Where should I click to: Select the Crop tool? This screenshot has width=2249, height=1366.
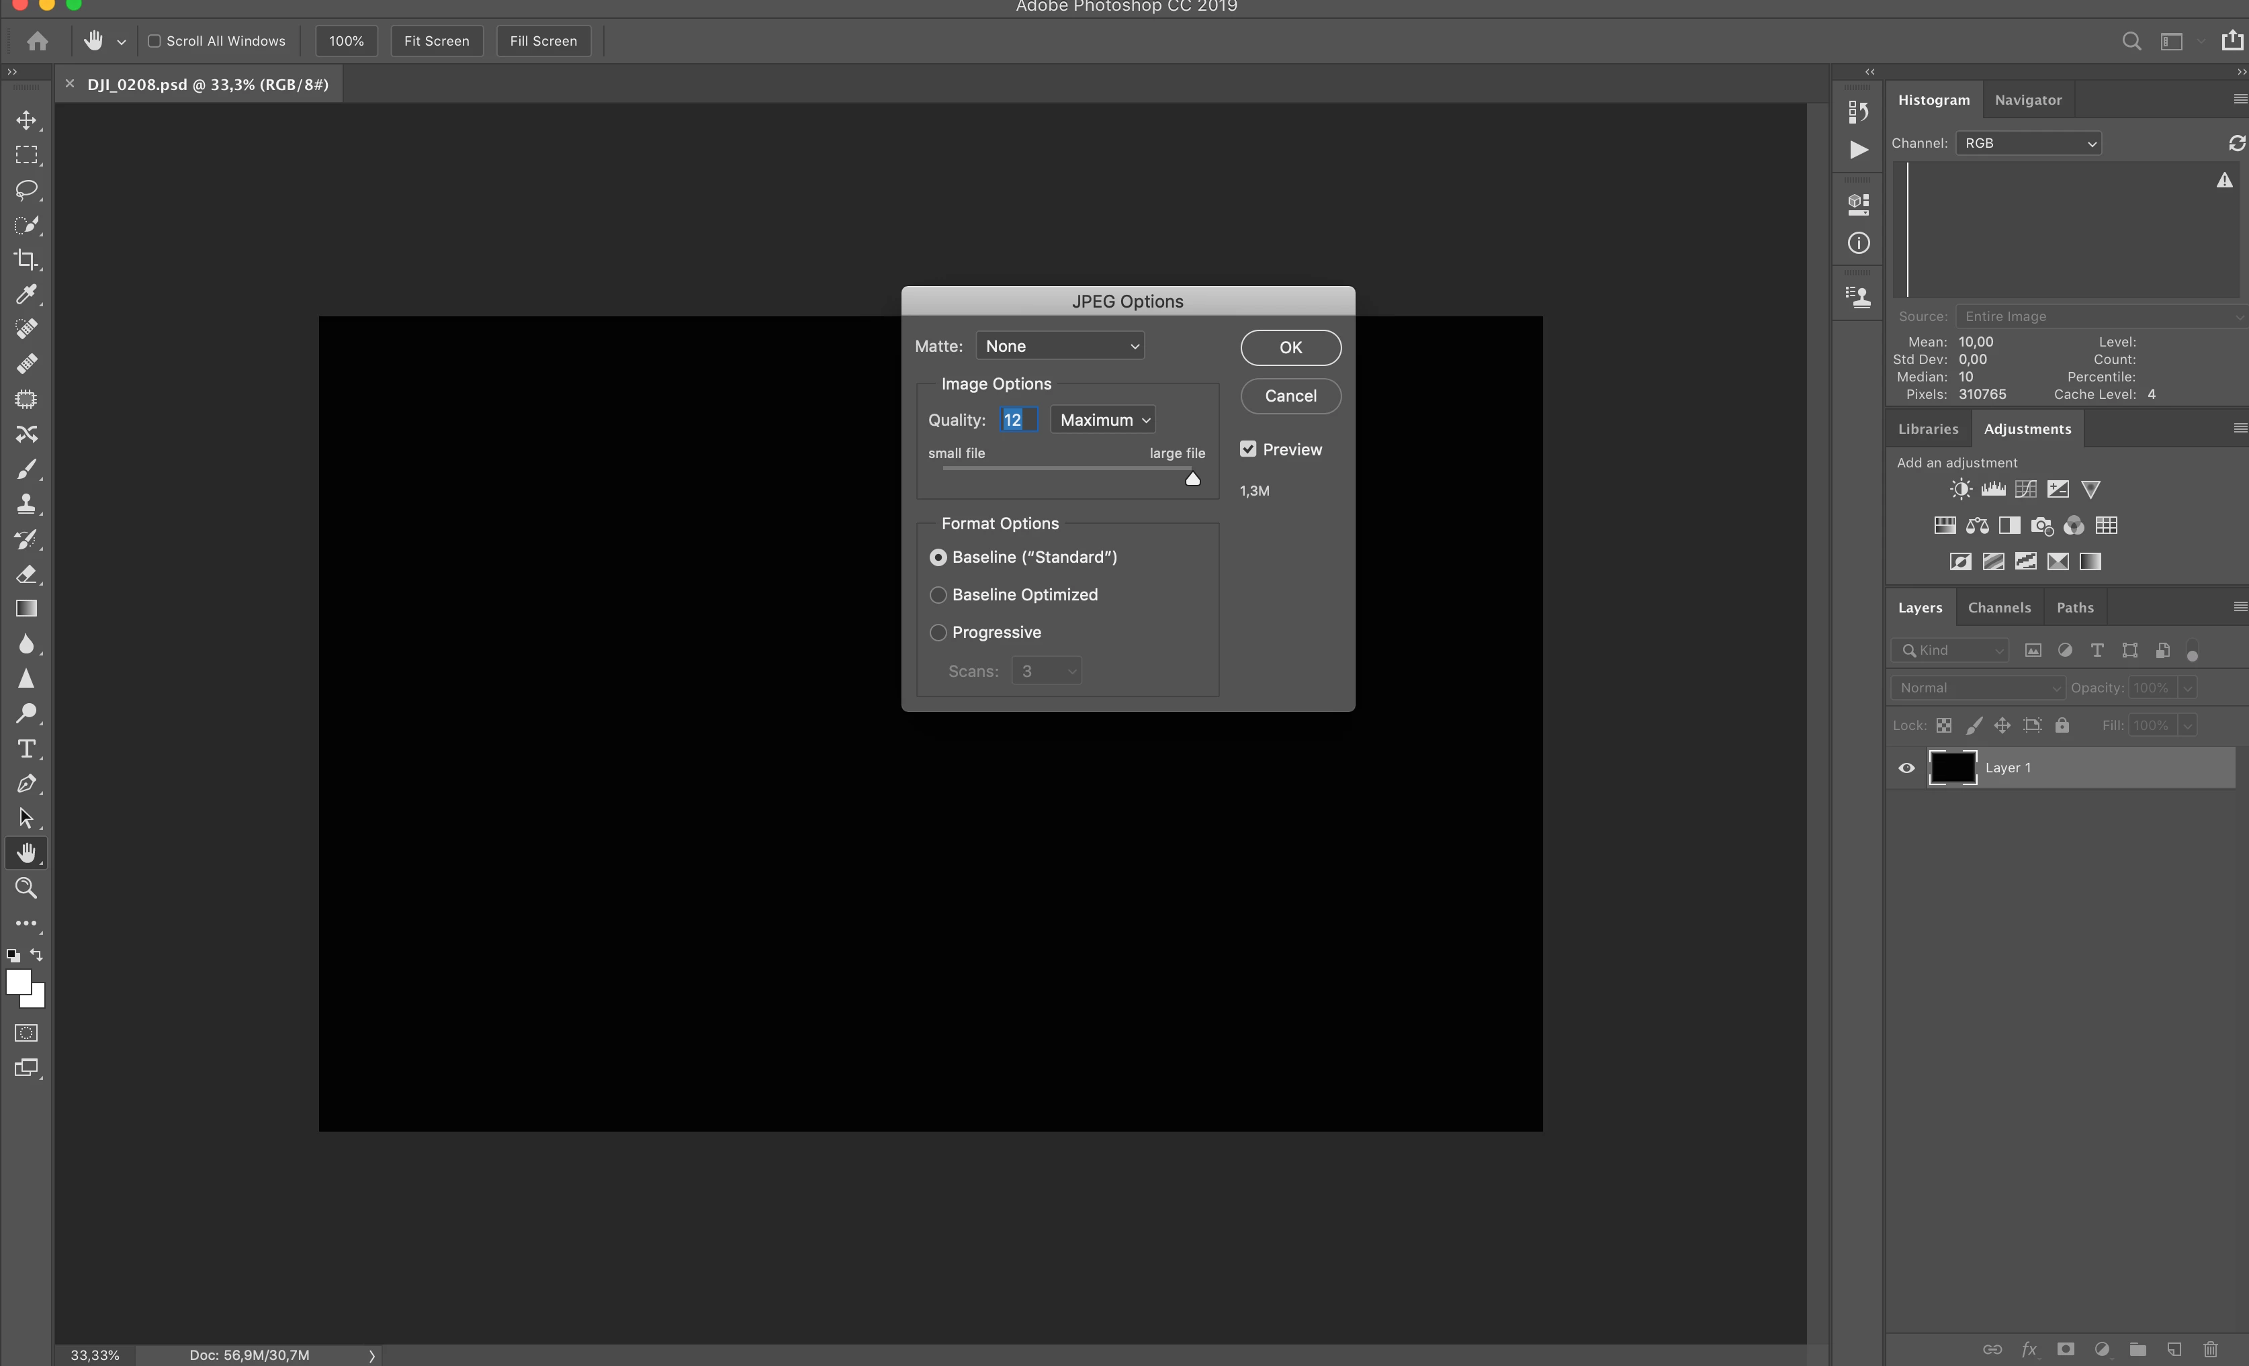[x=26, y=260]
